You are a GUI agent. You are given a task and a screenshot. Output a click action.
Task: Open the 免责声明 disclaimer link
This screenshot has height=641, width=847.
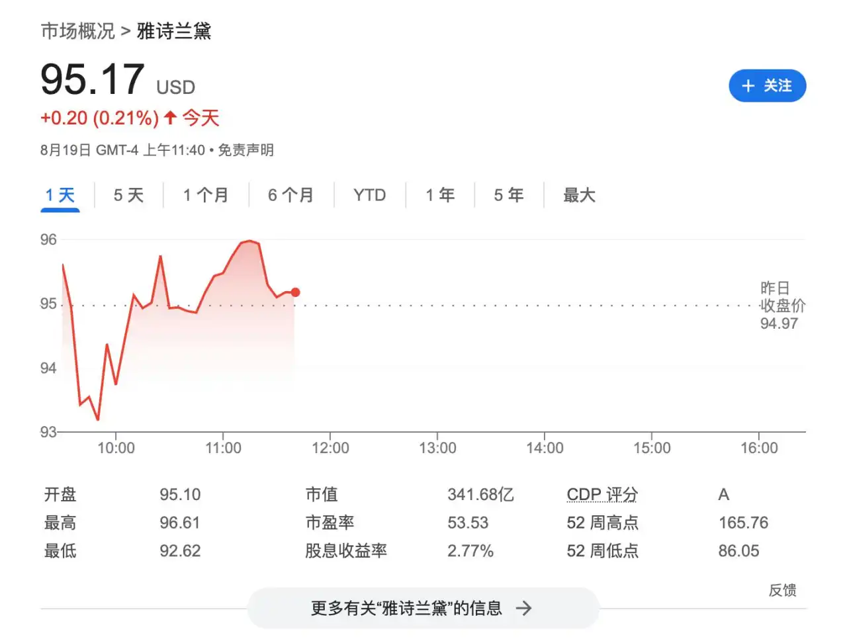(246, 150)
